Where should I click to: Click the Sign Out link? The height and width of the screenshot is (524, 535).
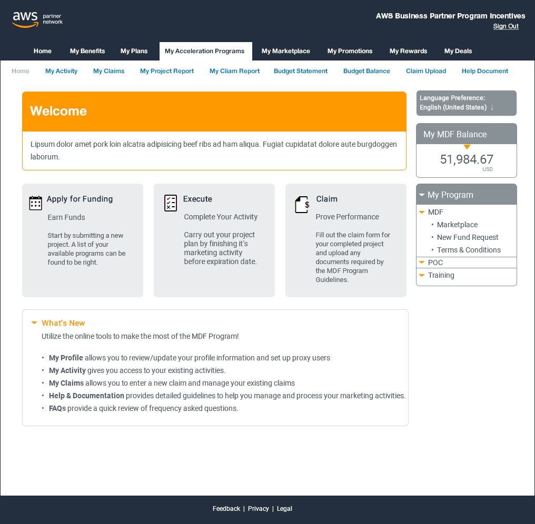point(506,26)
